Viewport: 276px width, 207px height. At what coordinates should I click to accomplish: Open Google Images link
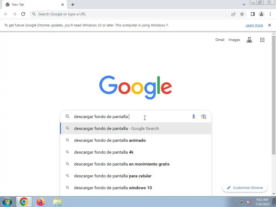click(234, 40)
